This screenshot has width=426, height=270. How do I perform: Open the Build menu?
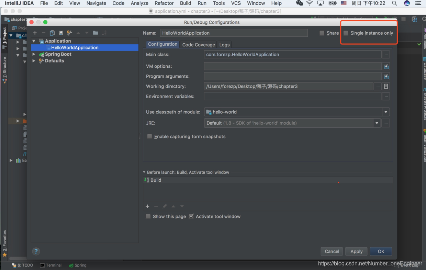pos(186,3)
